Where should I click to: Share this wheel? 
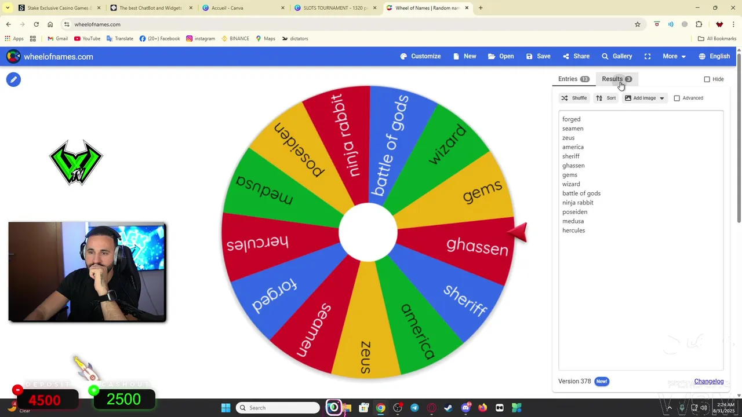click(x=576, y=56)
